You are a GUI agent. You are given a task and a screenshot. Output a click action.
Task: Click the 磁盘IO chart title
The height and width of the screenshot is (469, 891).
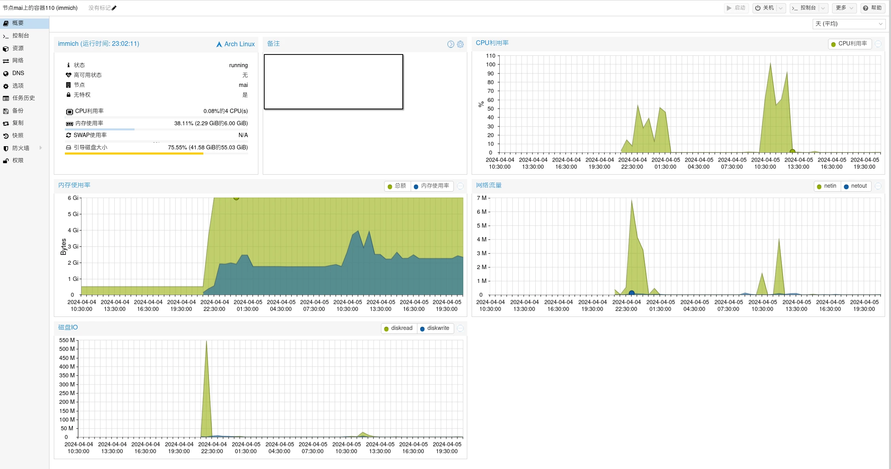point(68,328)
